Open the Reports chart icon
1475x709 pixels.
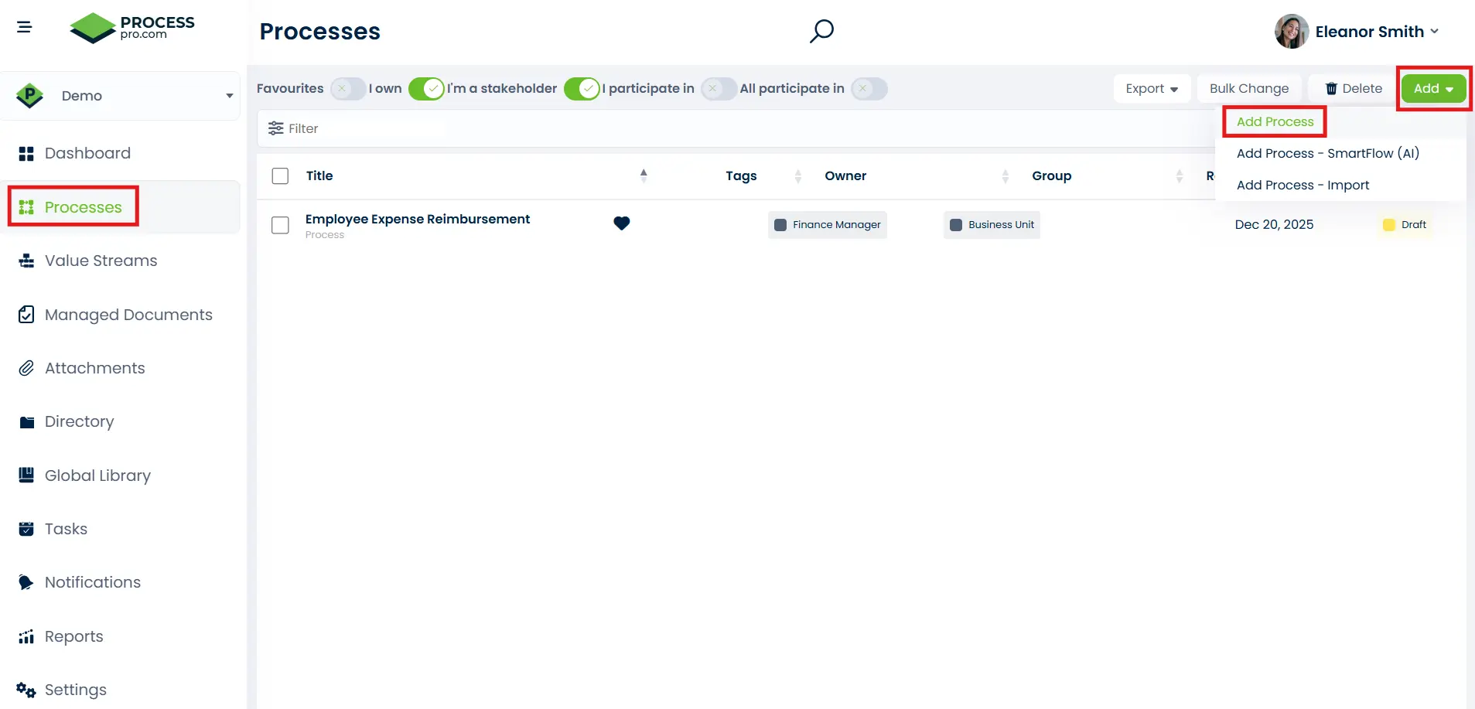(x=26, y=636)
